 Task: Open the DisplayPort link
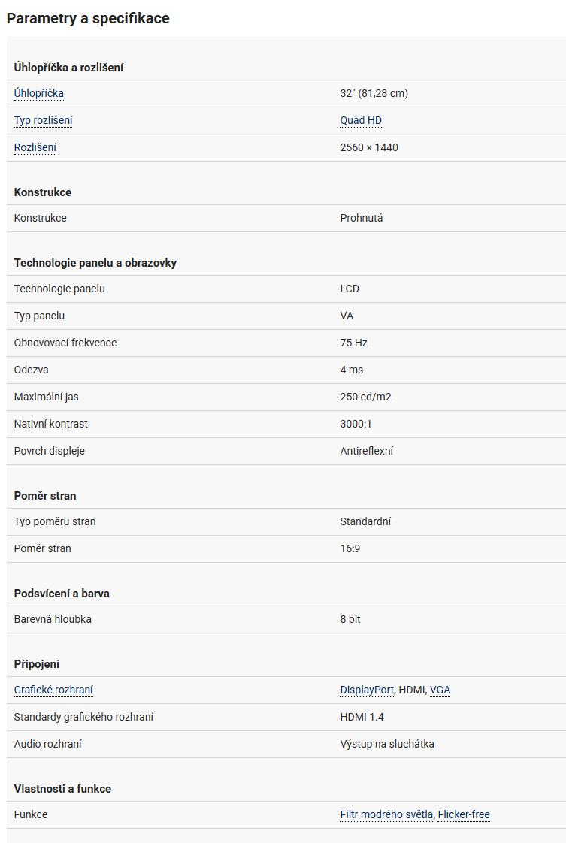[367, 690]
